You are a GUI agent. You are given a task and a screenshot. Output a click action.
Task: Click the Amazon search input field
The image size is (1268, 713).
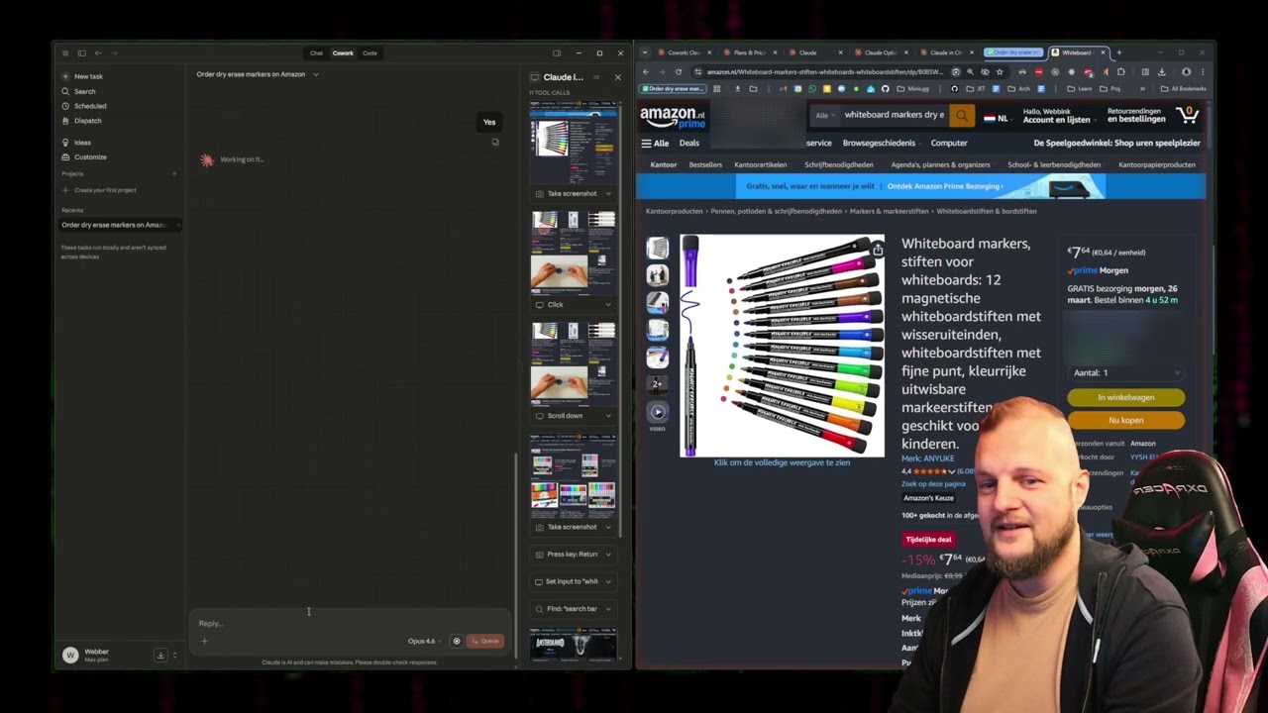coord(894,115)
